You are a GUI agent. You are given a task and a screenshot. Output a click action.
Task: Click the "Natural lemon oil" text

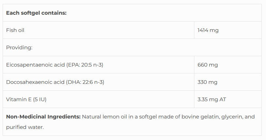103,117
